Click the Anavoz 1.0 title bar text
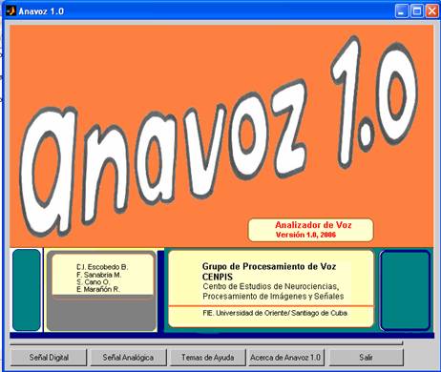The width and height of the screenshot is (441, 372). [41, 11]
